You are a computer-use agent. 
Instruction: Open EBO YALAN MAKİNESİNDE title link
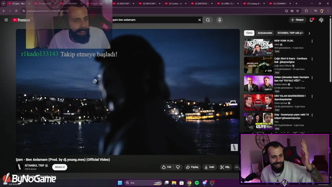(x=290, y=98)
